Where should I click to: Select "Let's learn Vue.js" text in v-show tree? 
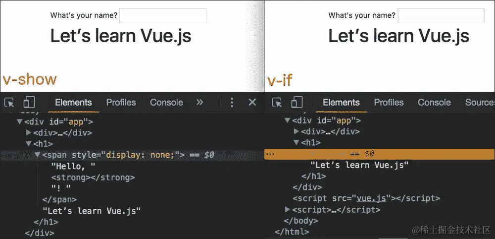coord(92,211)
